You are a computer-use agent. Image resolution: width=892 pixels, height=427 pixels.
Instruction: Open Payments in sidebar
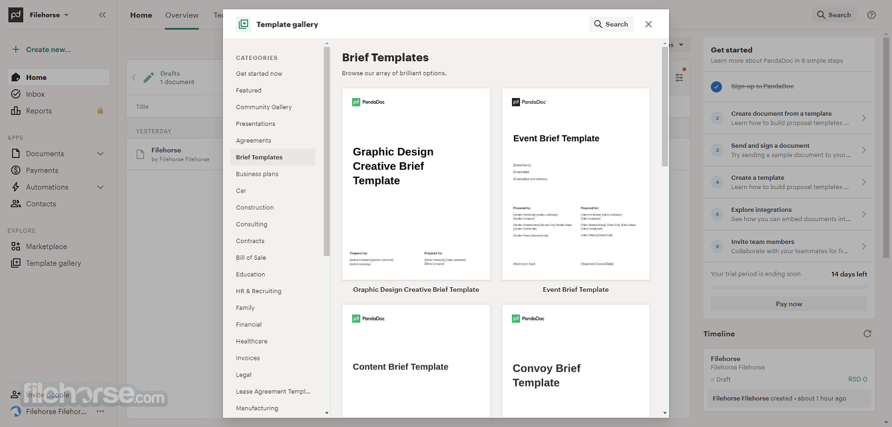click(x=42, y=171)
